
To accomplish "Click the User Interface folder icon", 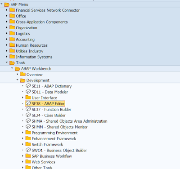I will tap(28, 98).
